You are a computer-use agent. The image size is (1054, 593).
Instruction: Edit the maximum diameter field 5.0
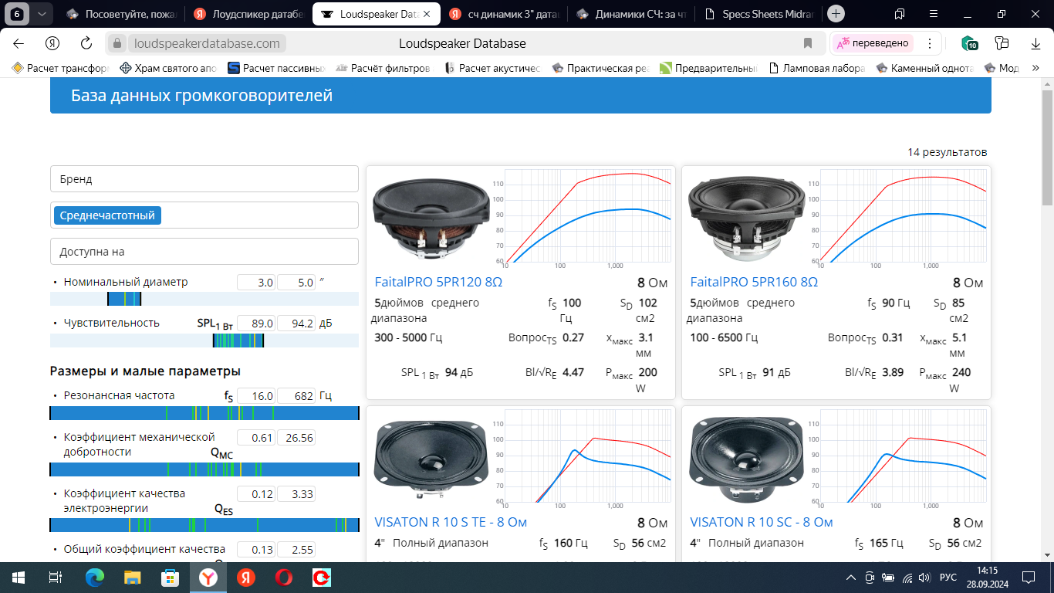pyautogui.click(x=296, y=282)
